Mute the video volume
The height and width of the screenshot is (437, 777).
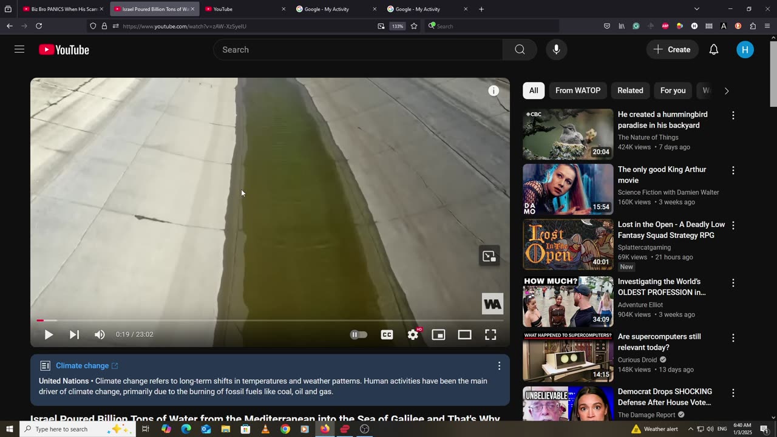100,334
